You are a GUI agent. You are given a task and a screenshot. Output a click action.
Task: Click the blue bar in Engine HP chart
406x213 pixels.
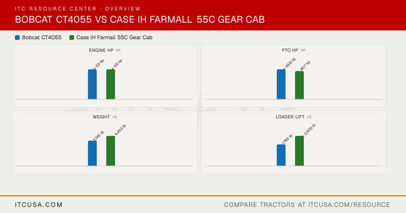(x=92, y=84)
